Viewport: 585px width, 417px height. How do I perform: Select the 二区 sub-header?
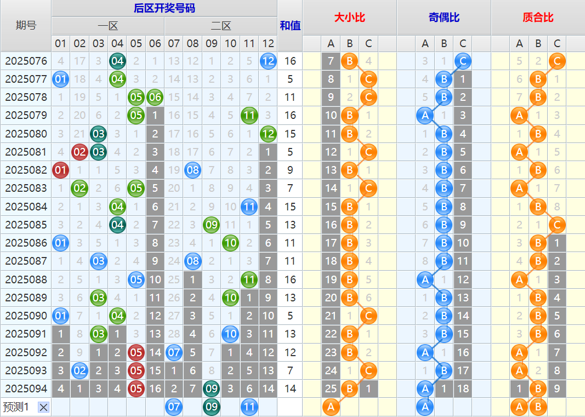point(221,26)
